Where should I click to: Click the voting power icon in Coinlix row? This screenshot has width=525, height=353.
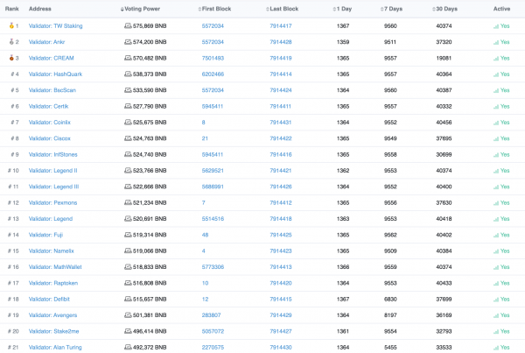128,122
